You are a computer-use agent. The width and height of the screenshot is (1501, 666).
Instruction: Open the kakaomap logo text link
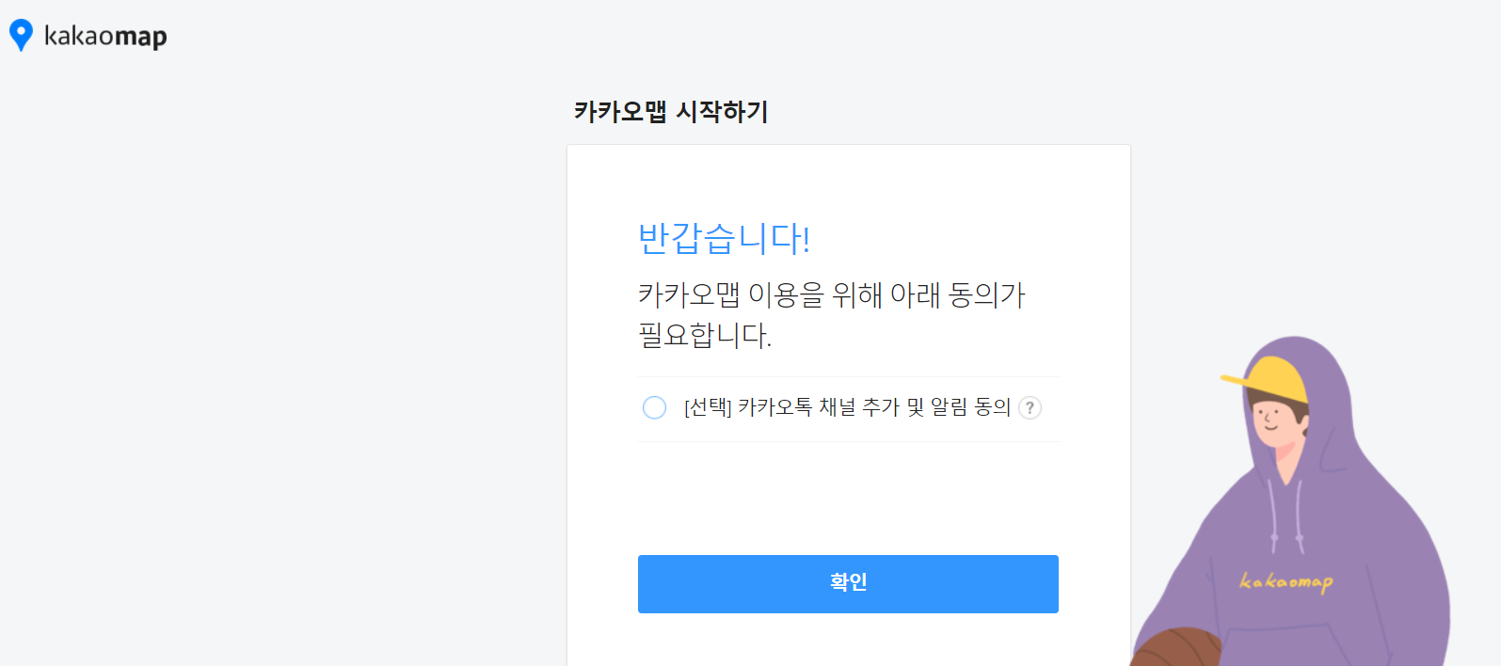tap(105, 37)
